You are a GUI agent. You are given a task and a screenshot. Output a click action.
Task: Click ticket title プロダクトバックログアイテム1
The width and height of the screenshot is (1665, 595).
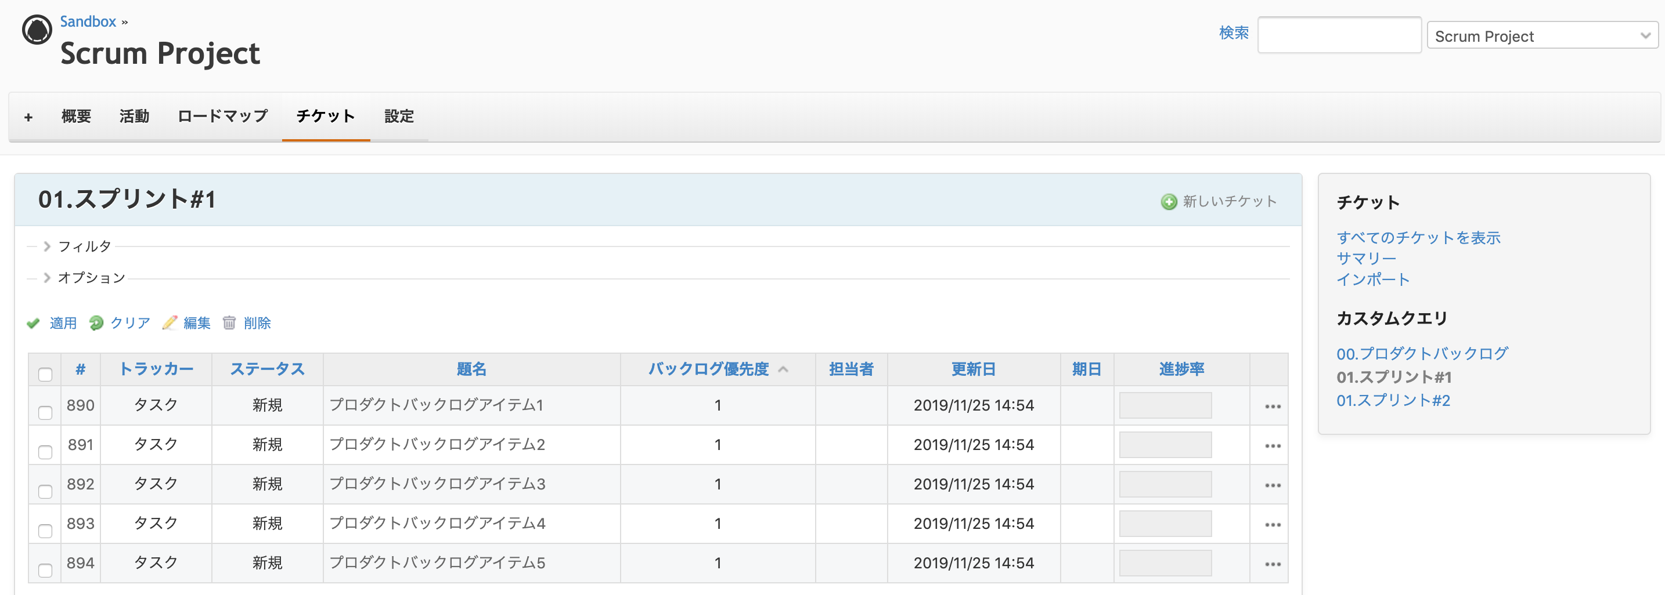coord(437,405)
